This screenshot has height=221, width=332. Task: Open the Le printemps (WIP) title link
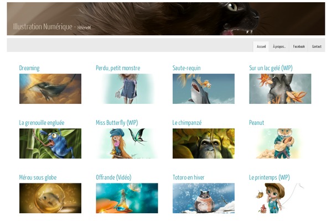tap(269, 177)
